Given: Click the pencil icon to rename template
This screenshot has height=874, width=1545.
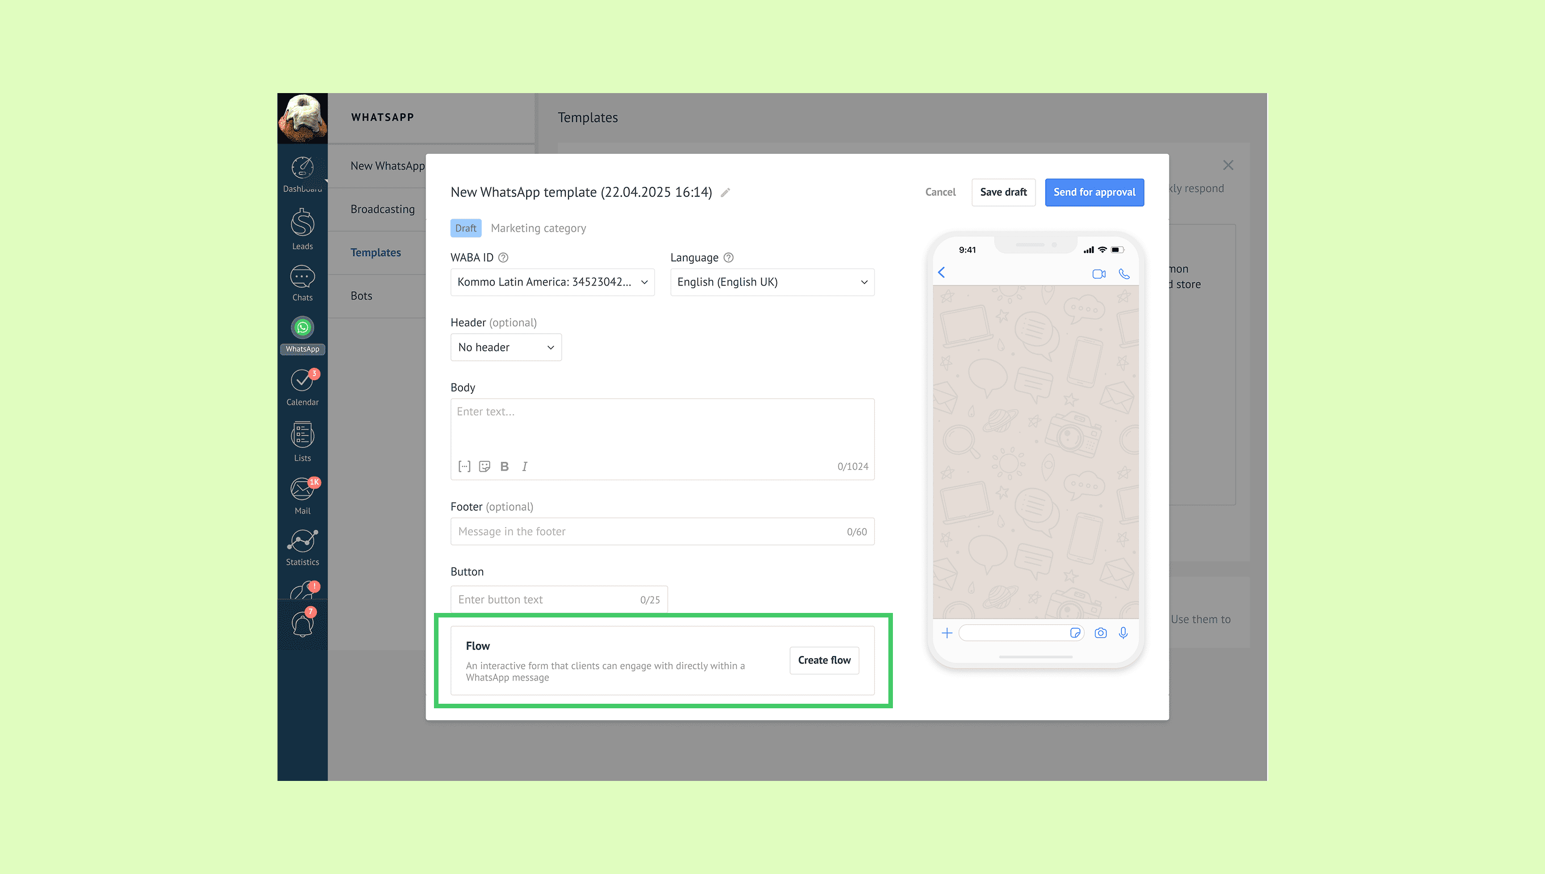Looking at the screenshot, I should point(725,193).
